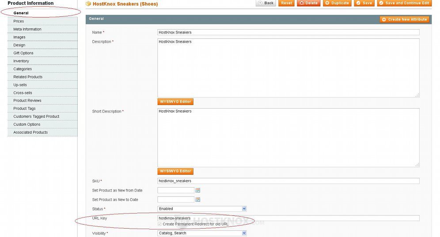Open calendar for New to Date

(198, 199)
